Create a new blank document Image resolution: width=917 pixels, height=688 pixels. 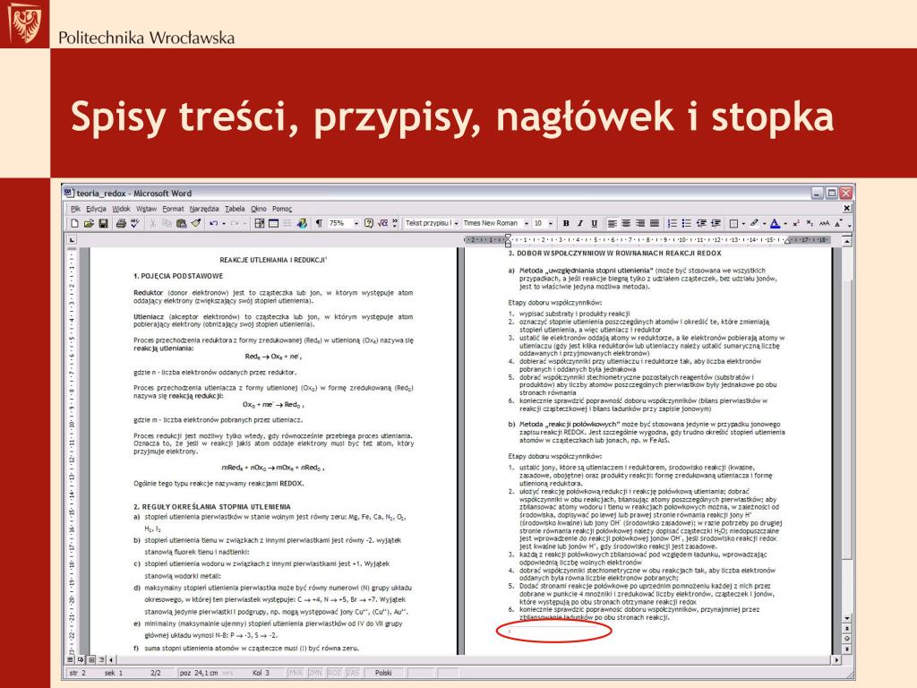[x=74, y=223]
